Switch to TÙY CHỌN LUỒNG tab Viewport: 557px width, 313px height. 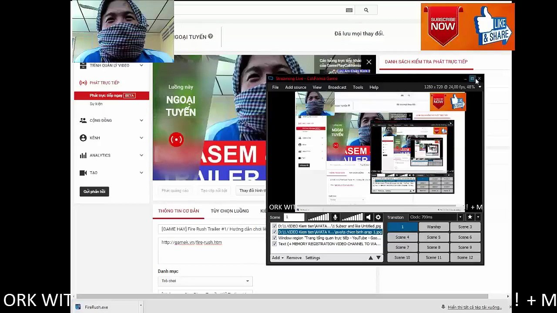point(230,211)
